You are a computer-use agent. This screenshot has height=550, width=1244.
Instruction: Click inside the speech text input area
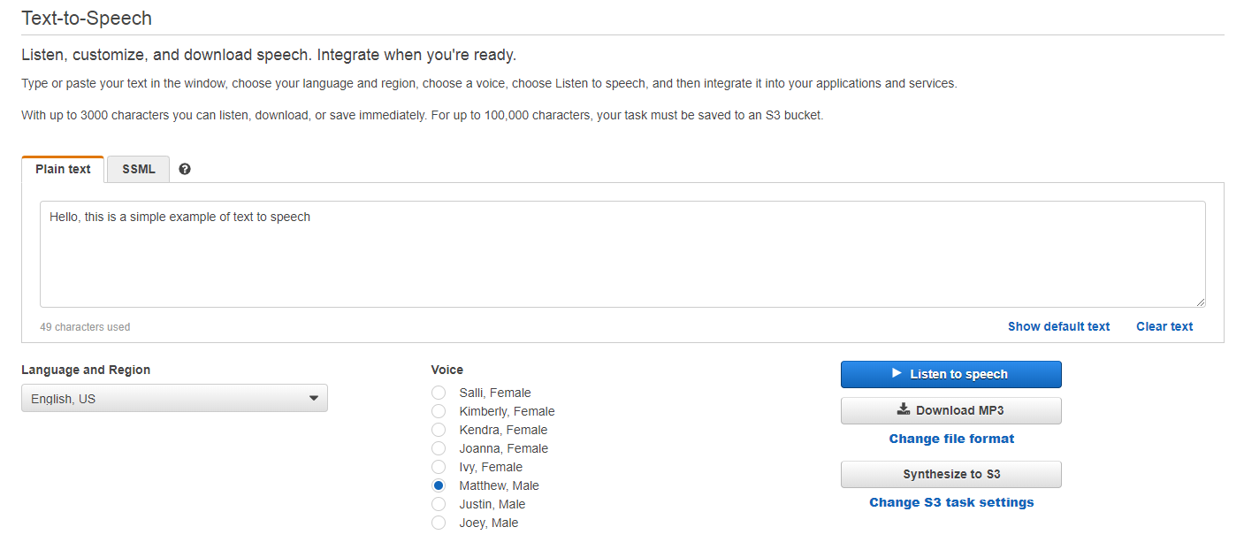point(622,255)
